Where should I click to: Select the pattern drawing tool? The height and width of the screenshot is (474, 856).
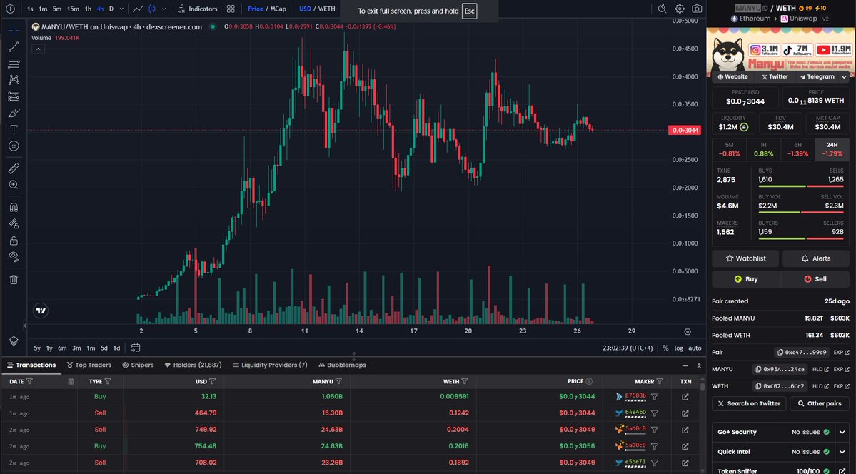tap(14, 80)
